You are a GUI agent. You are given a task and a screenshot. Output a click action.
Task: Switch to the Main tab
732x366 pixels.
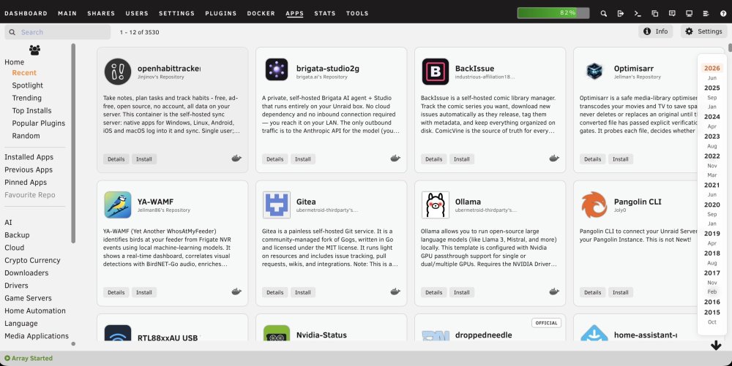pyautogui.click(x=67, y=13)
